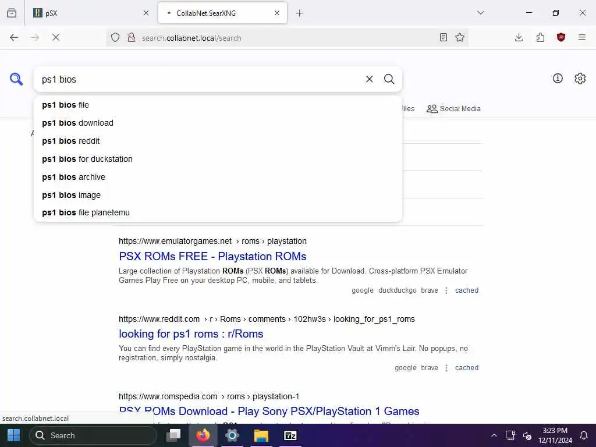Open 'PSX ROMs Download' romspedia result
596x447 pixels.
coord(269,411)
